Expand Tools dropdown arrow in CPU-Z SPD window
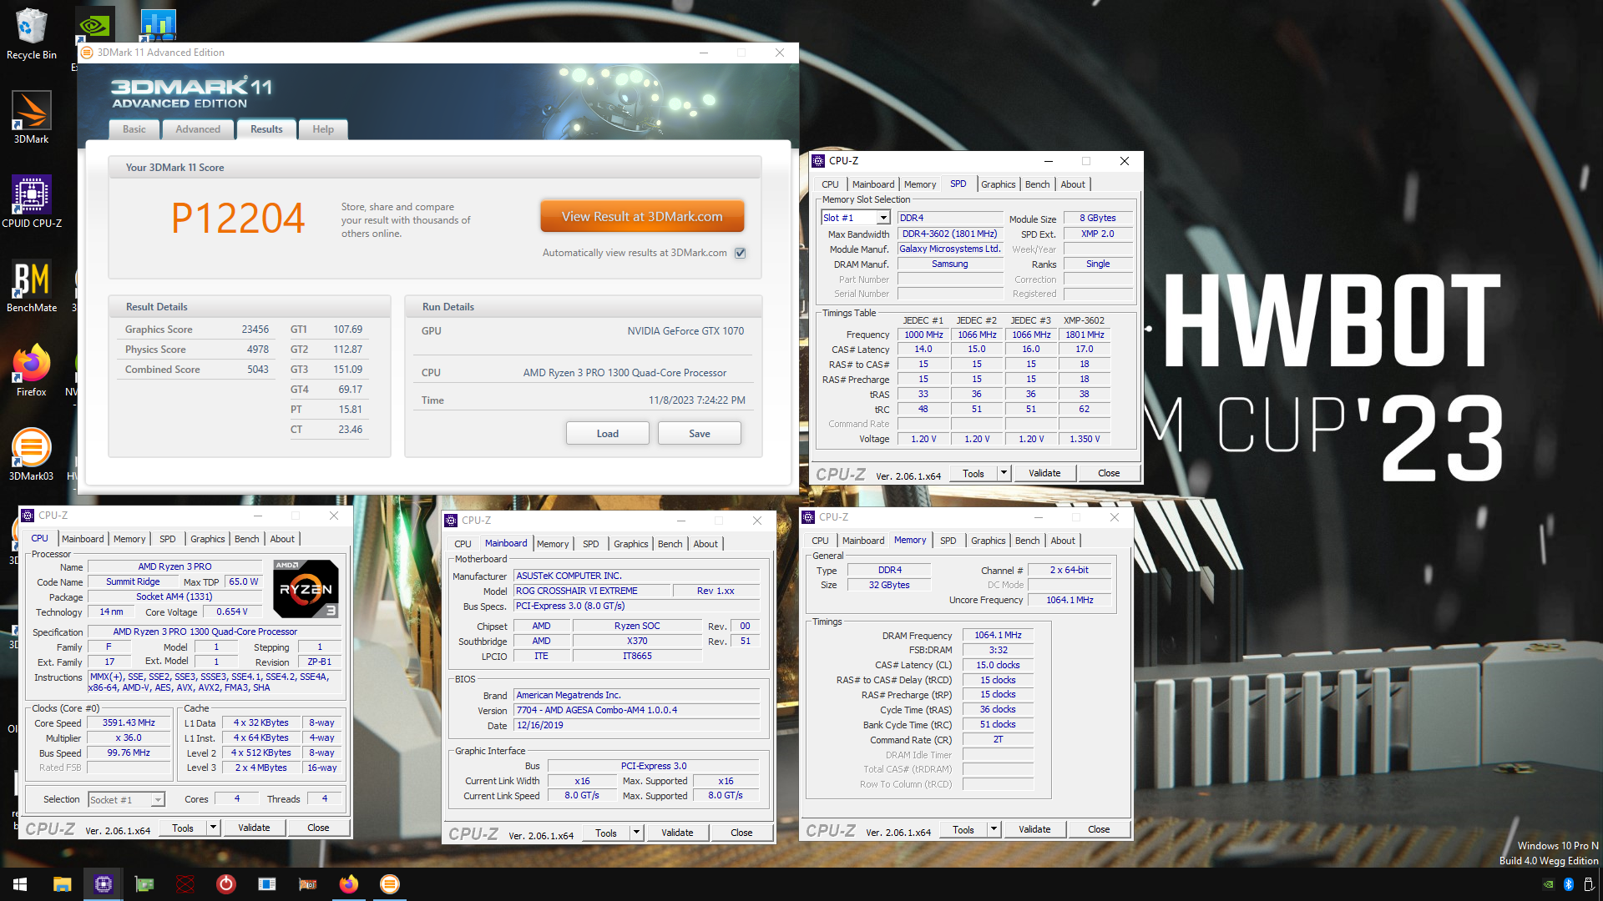 (1004, 473)
